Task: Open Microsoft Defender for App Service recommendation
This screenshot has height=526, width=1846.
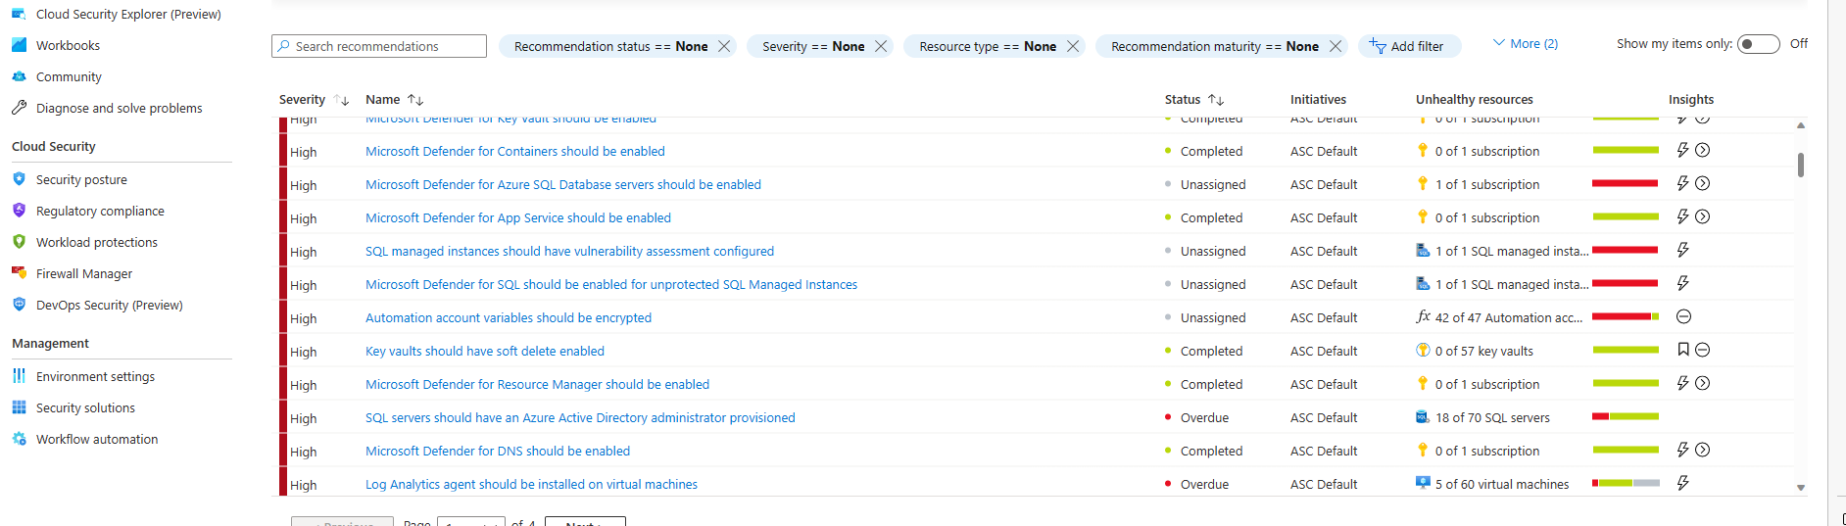Action: [x=518, y=217]
